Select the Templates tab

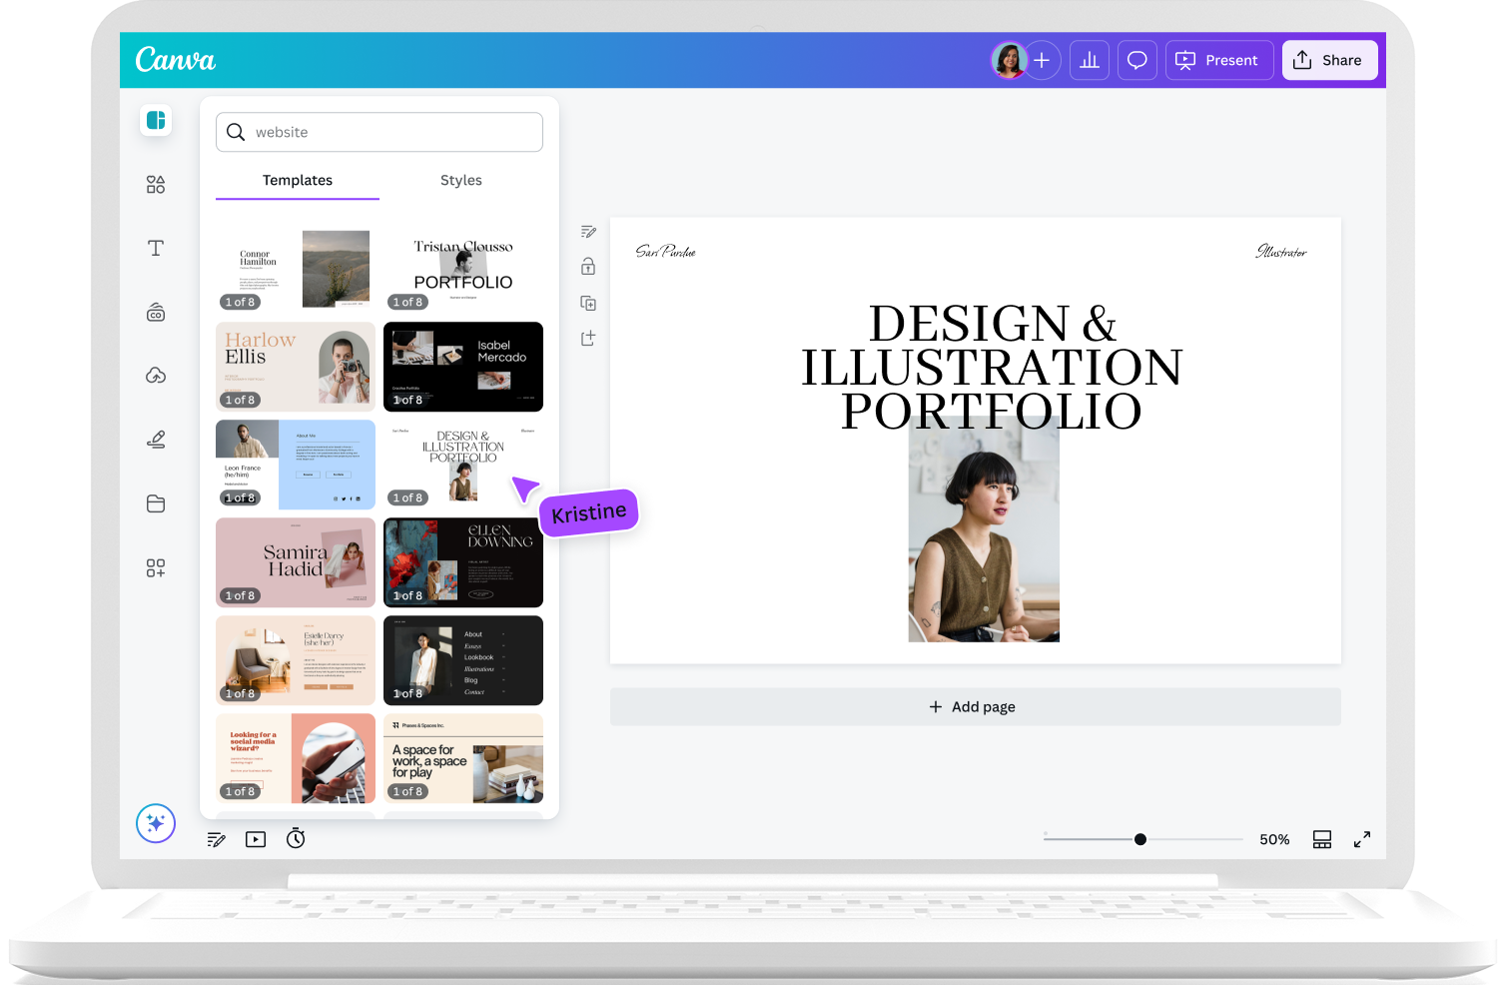coord(298,180)
